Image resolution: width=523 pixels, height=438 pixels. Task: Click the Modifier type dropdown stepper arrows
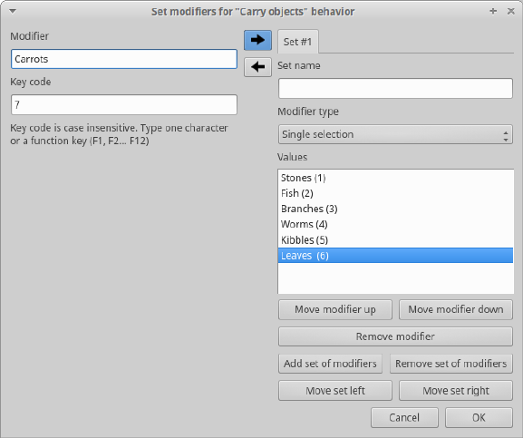point(506,135)
